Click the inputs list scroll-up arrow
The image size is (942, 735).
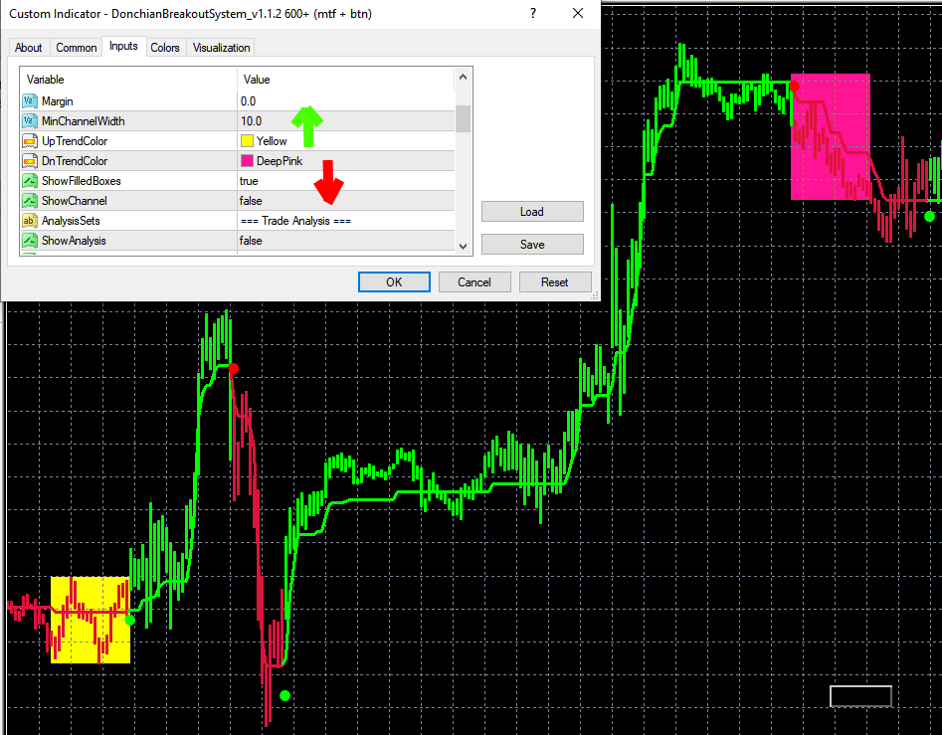coord(463,77)
